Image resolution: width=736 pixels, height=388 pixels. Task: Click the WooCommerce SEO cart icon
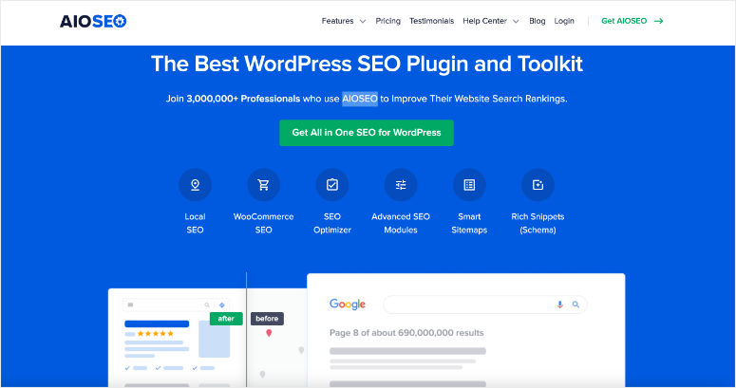tap(263, 185)
